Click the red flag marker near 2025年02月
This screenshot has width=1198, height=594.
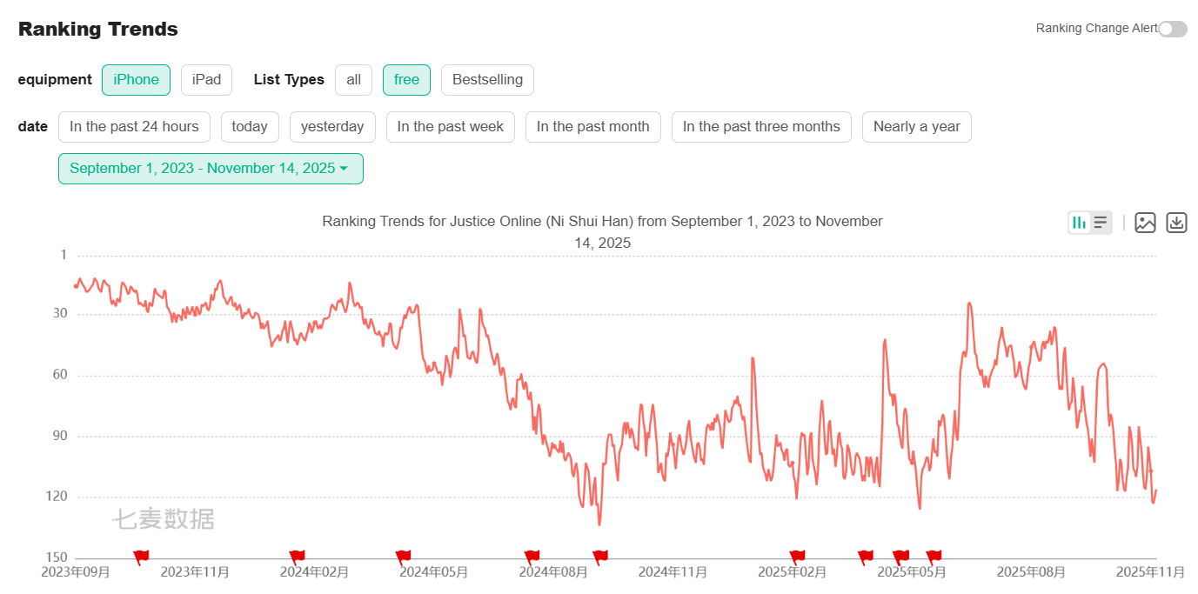(x=797, y=557)
